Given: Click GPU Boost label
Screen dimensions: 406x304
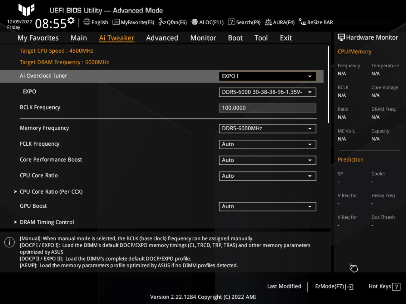Looking at the screenshot, I should point(33,206).
